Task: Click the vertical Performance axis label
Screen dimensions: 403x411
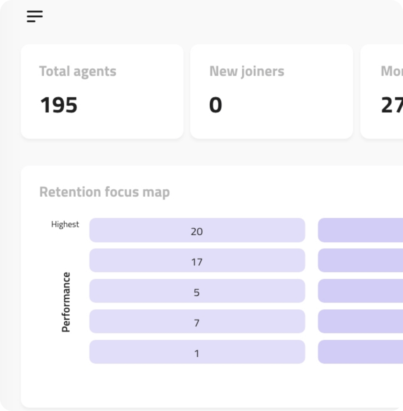Action: (66, 302)
